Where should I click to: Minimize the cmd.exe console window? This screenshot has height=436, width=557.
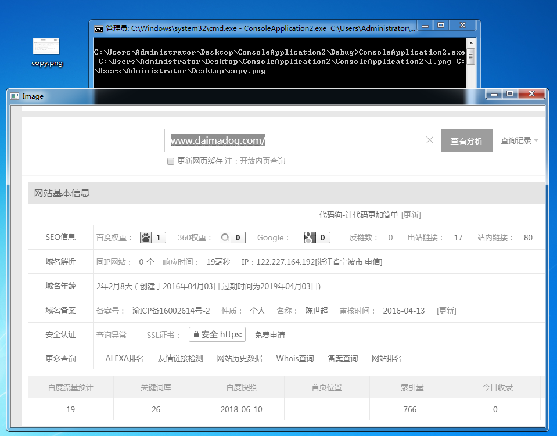coord(425,26)
